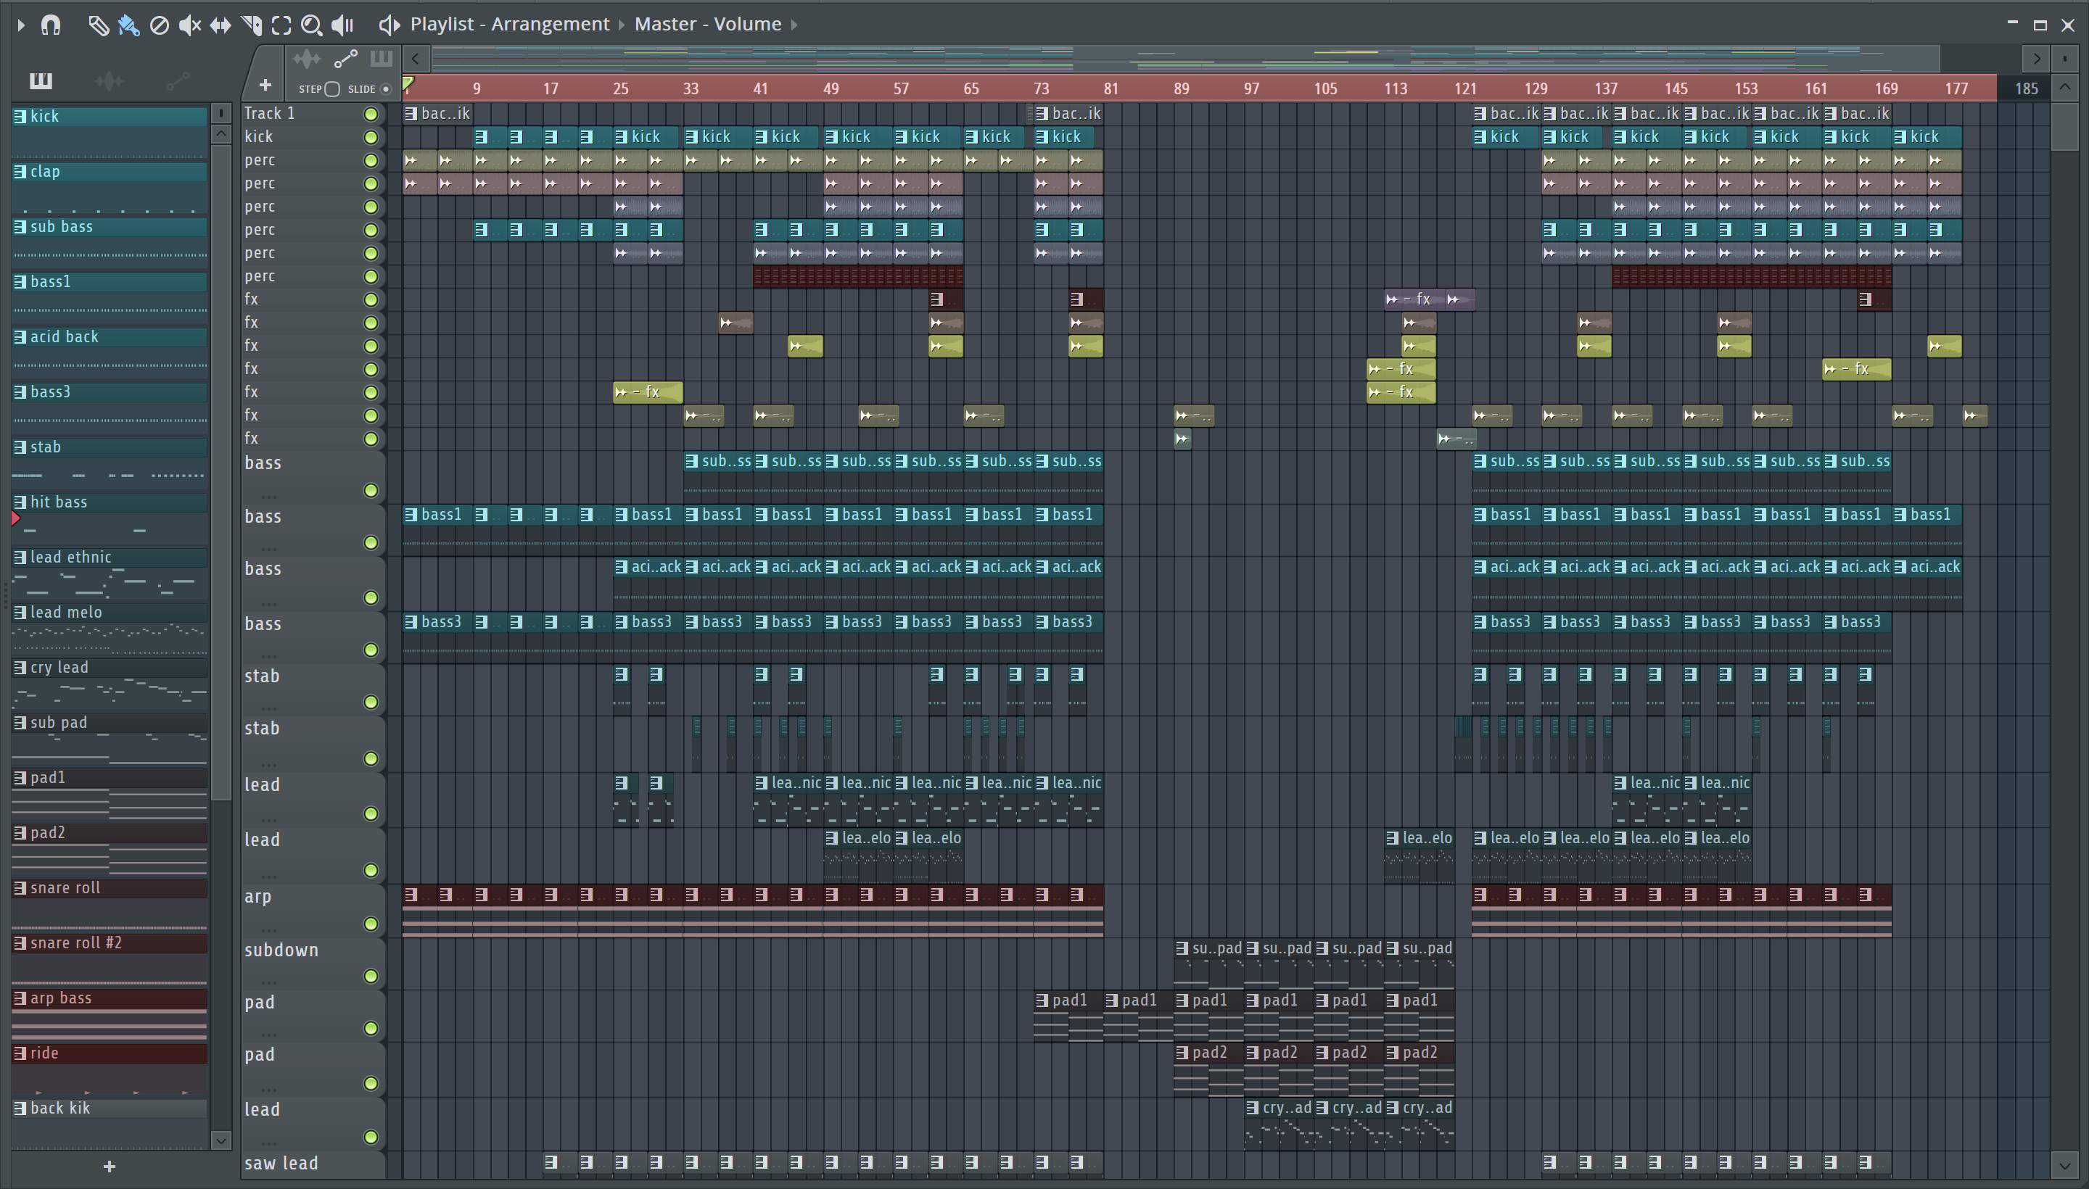Click picker panel scroll-down arrow

(x=221, y=1140)
